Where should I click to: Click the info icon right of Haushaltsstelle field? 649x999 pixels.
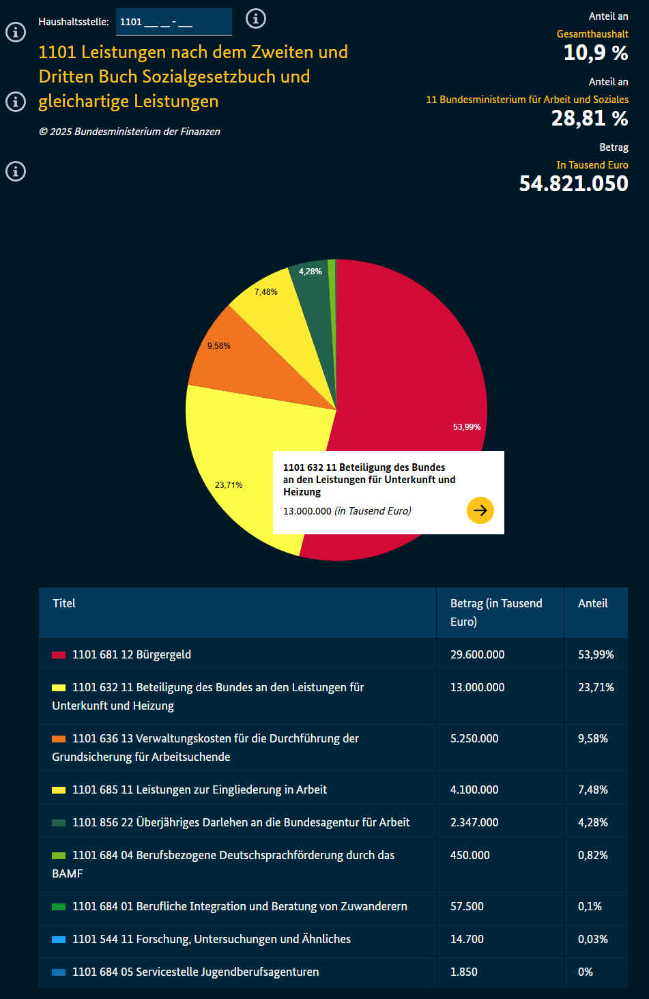tap(256, 18)
